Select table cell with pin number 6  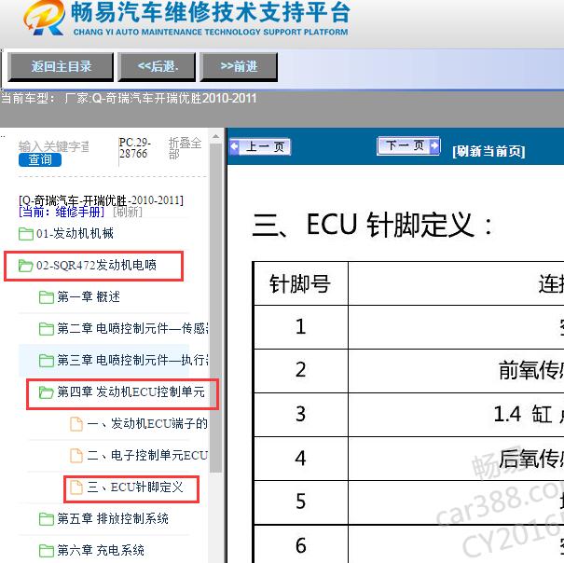(301, 544)
